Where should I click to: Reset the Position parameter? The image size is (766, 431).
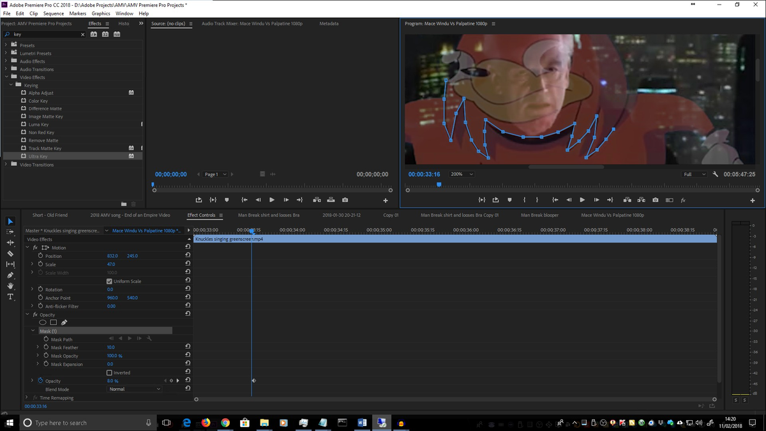coord(188,255)
